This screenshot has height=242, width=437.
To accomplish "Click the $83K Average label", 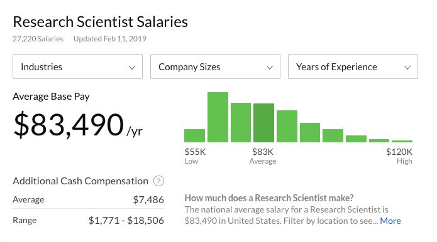I will 263,156.
